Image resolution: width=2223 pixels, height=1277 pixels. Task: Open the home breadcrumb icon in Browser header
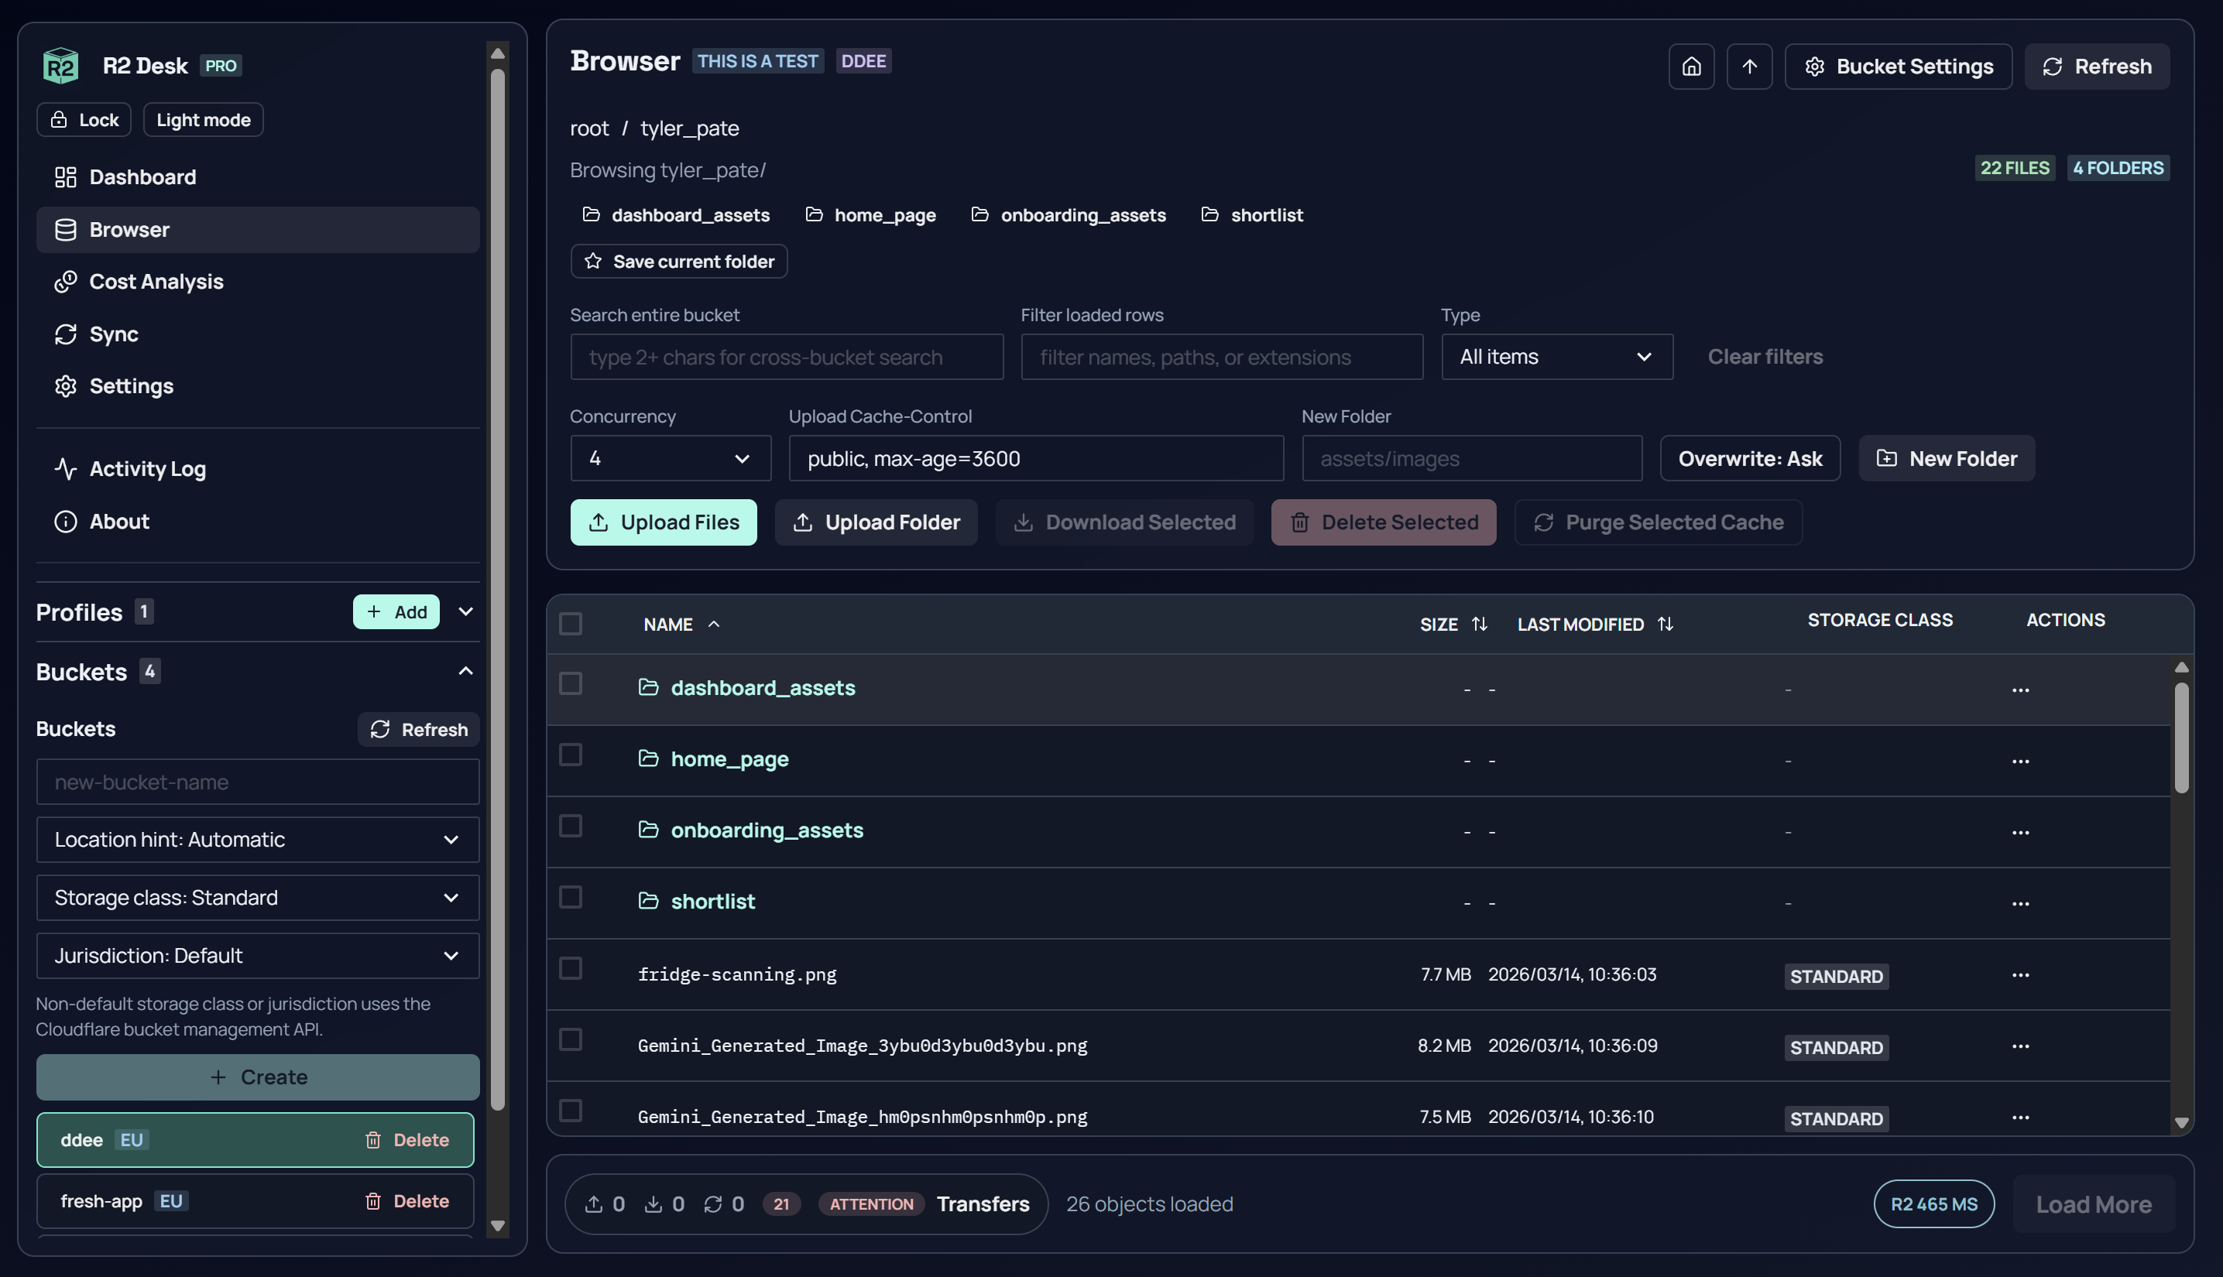click(x=1690, y=66)
